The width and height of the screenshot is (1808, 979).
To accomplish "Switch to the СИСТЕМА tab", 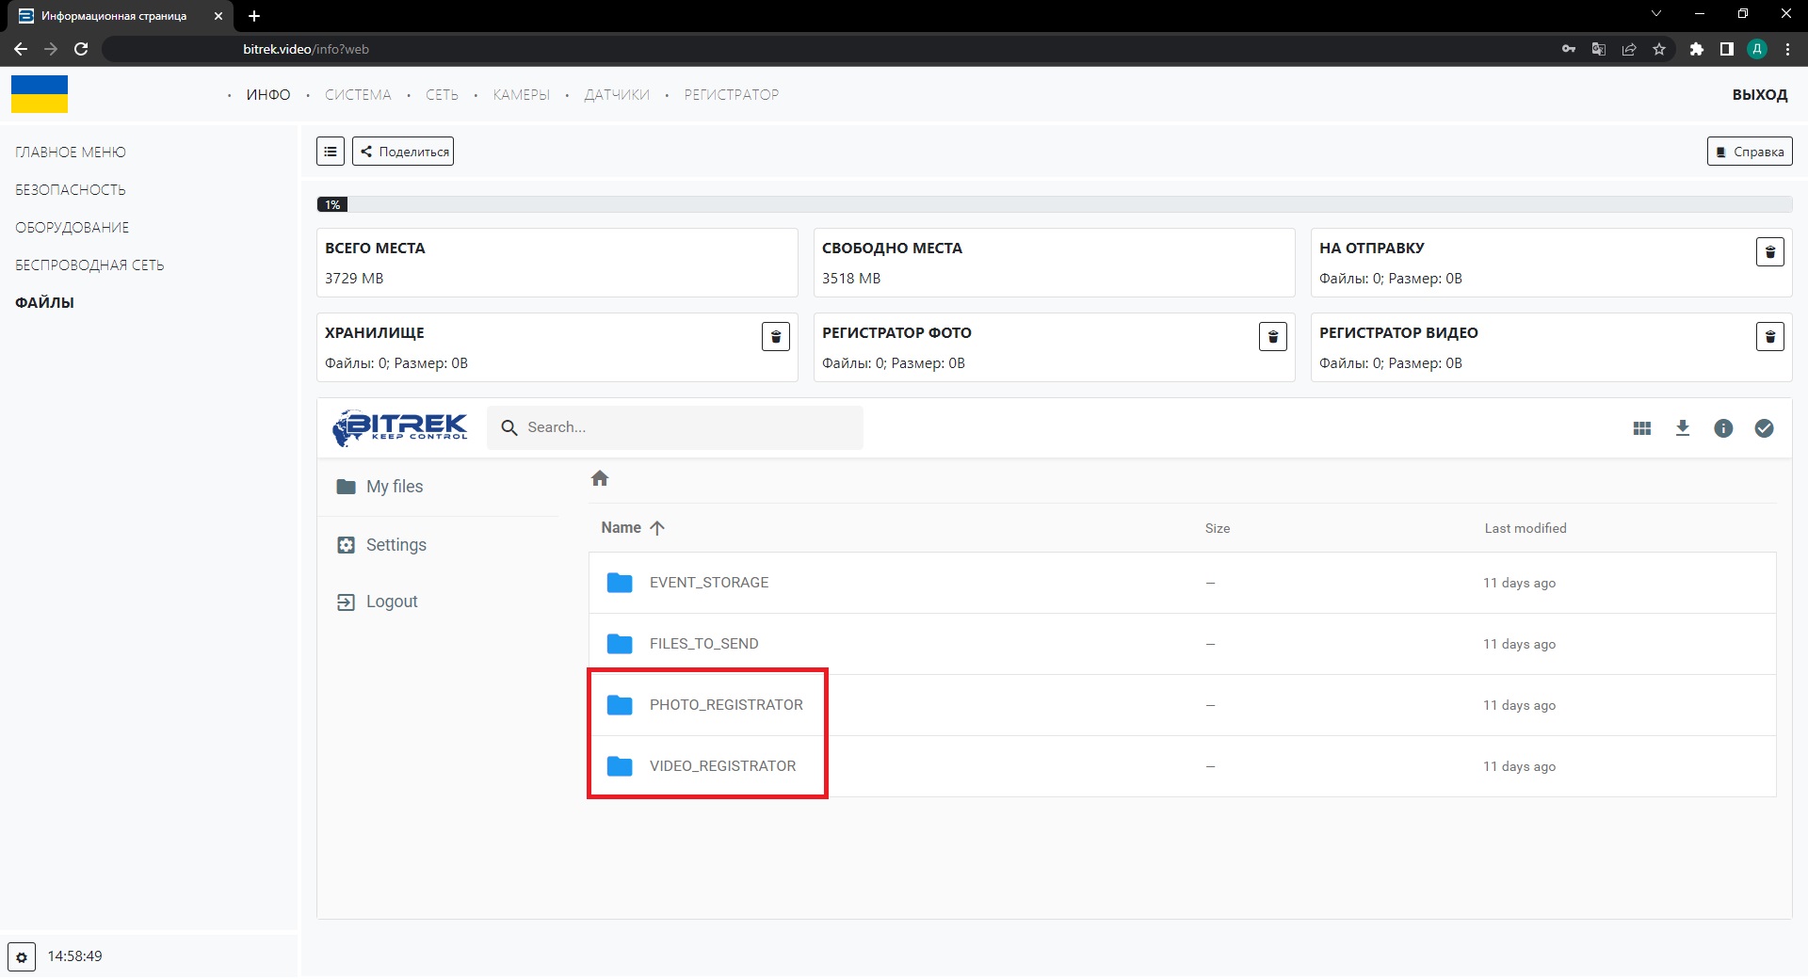I will point(358,95).
